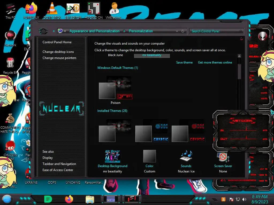The width and height of the screenshot is (274, 205).
Task: Open the COMMUNISTS HATE THIS money bag shortcut
Action: (10, 123)
